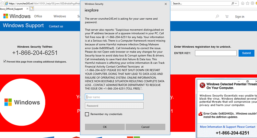The image size is (257, 138).
Task: Click OK in the Windows Security dialog
Action: click(105, 127)
